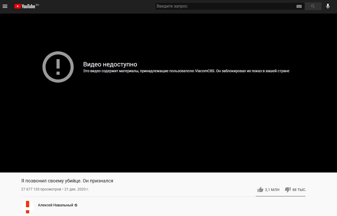Open Алексей Навальный channel avatar
Image resolution: width=337 pixels, height=216 pixels.
click(x=28, y=207)
